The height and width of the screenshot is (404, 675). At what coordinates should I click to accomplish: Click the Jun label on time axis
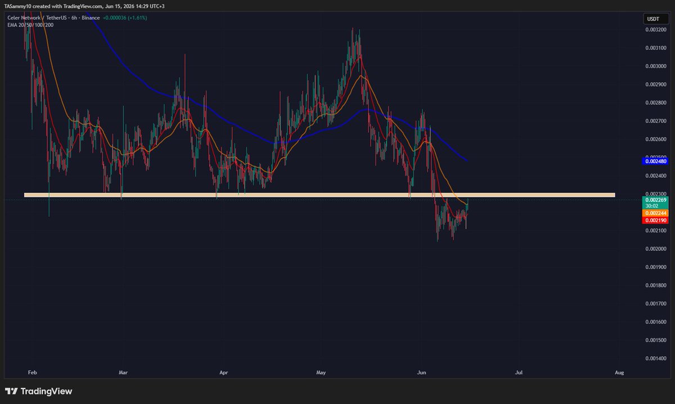421,372
